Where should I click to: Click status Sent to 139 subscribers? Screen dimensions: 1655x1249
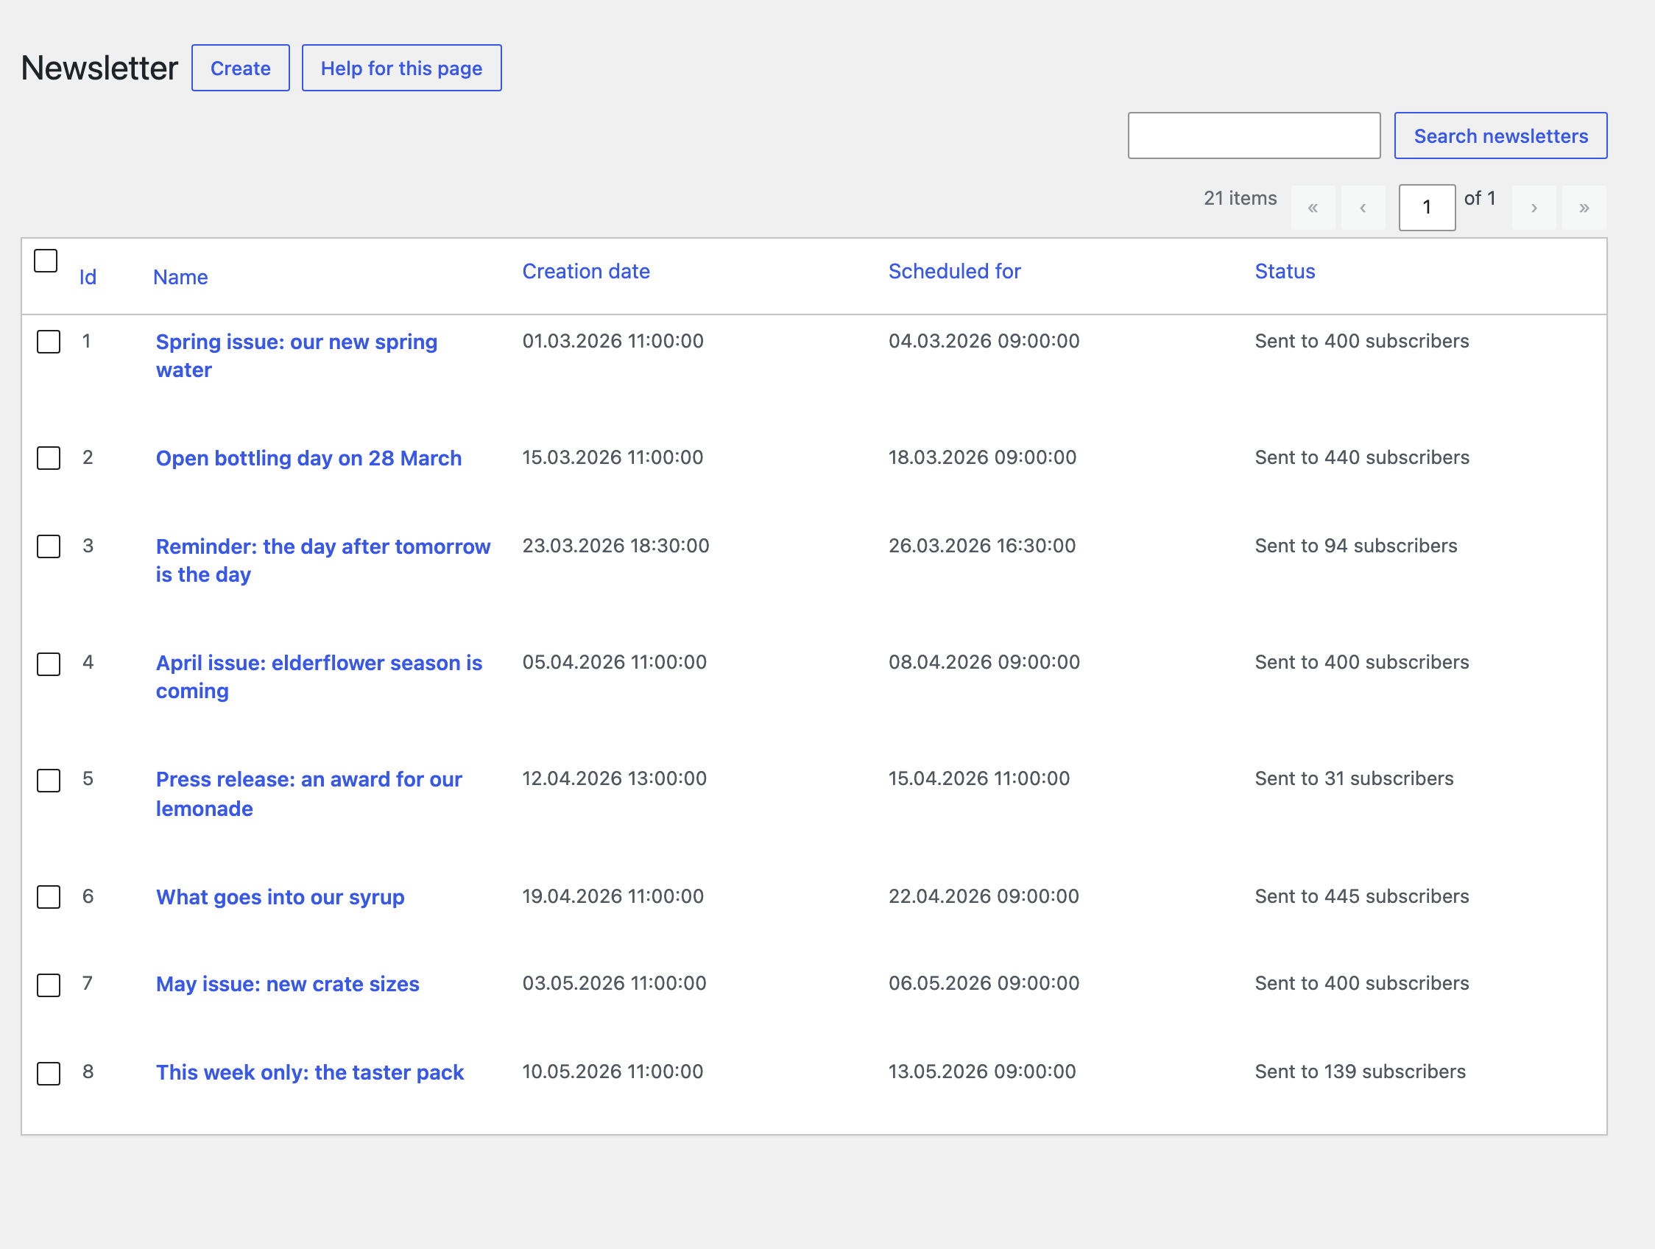(x=1361, y=1072)
